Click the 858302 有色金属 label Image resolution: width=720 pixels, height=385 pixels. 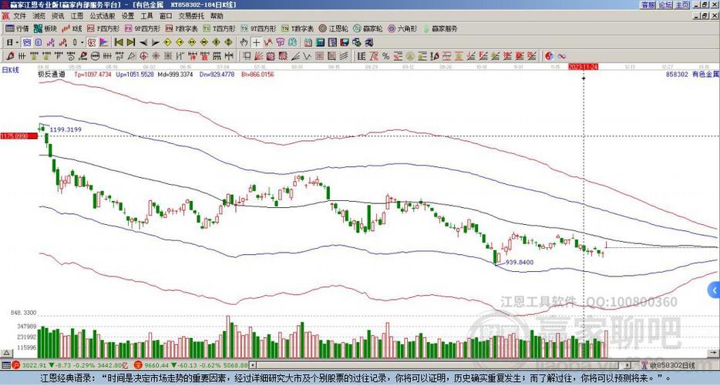692,74
